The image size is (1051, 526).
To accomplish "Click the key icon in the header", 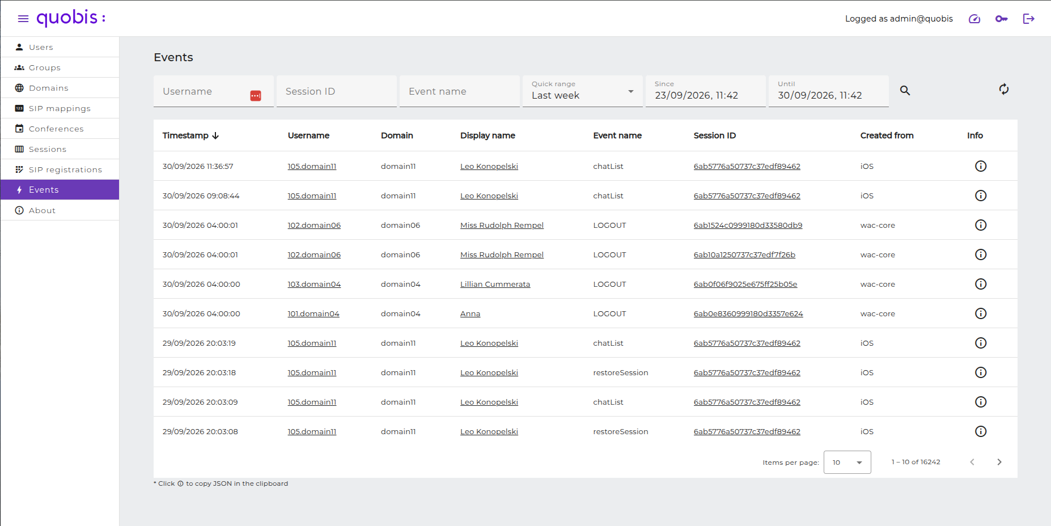I will point(1002,19).
